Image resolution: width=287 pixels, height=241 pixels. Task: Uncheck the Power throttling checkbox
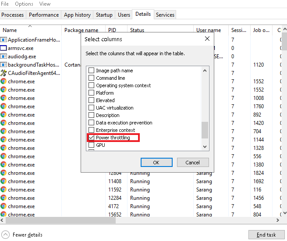tap(91, 138)
